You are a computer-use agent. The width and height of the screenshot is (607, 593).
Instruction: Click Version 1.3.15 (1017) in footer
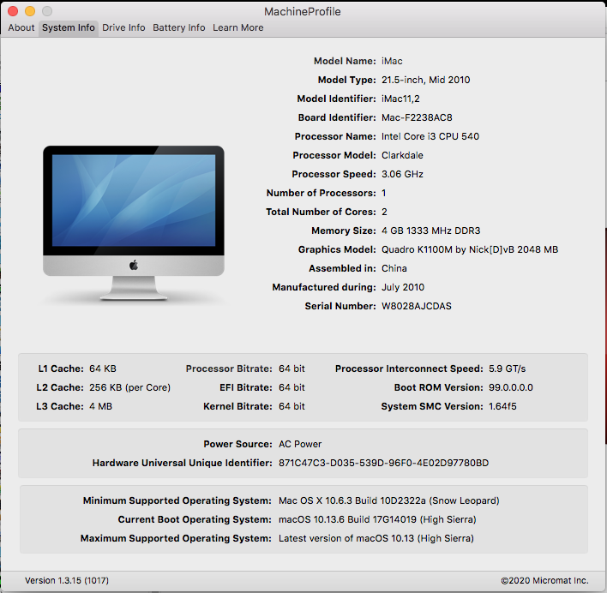(67, 581)
